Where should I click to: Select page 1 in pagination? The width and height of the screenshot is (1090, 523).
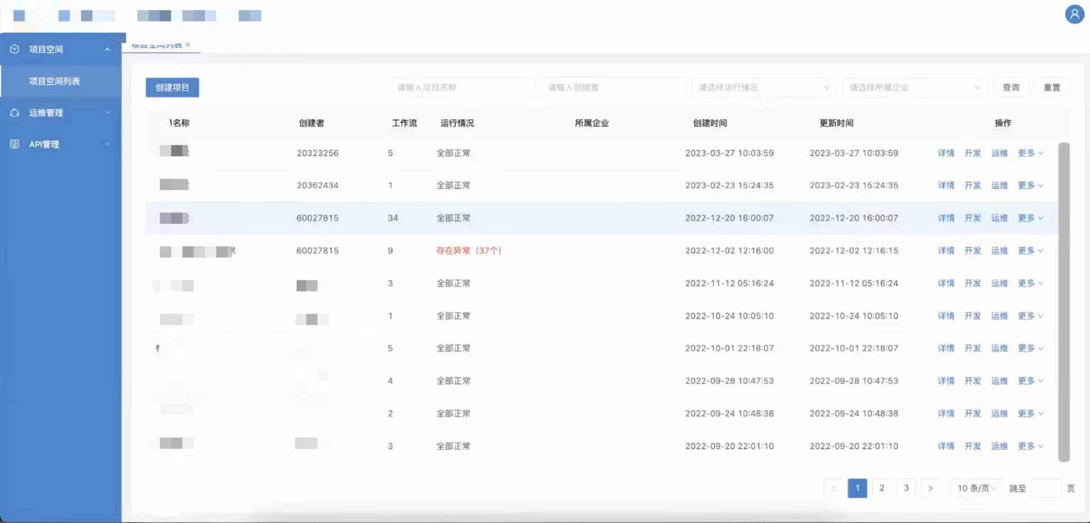857,488
